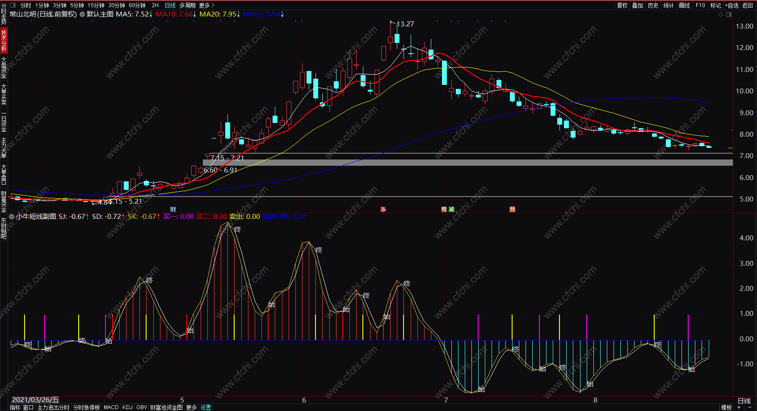The width and height of the screenshot is (757, 411).
Task: Add stock with +自选 button
Action: coord(732,5)
